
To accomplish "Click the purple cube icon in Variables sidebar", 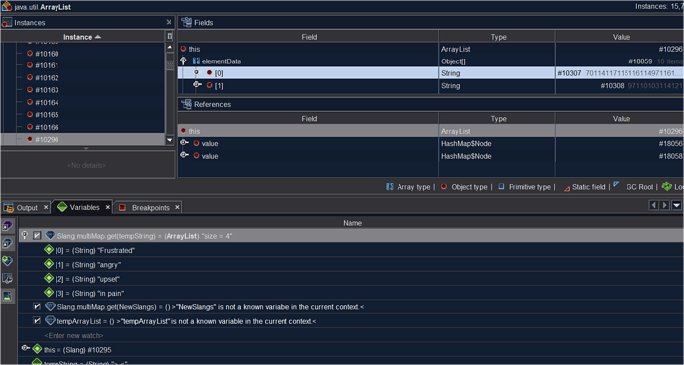I will click(x=7, y=226).
